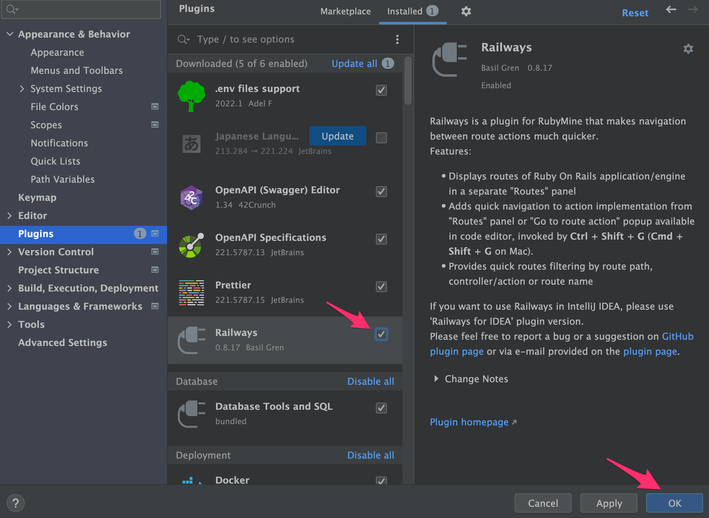Click project-level icon beside File Colors
Viewport: 709px width, 518px height.
155,107
